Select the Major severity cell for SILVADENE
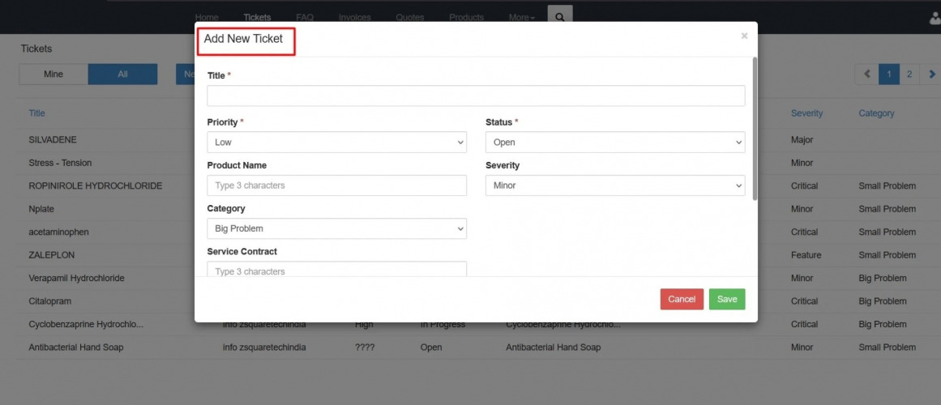Image resolution: width=941 pixels, height=405 pixels. coord(802,140)
